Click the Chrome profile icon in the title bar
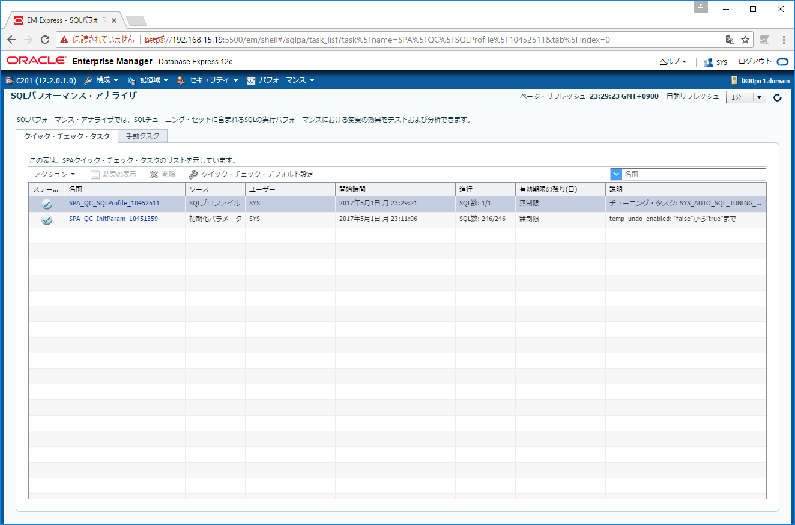The height and width of the screenshot is (525, 795). tap(701, 7)
